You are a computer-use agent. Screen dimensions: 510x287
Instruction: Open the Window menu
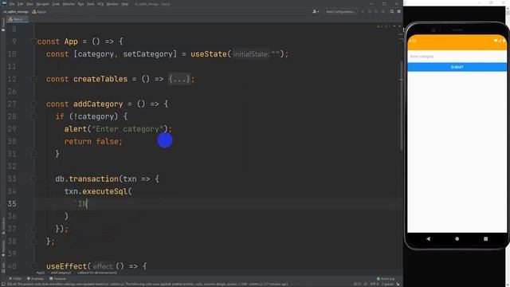tap(112, 4)
